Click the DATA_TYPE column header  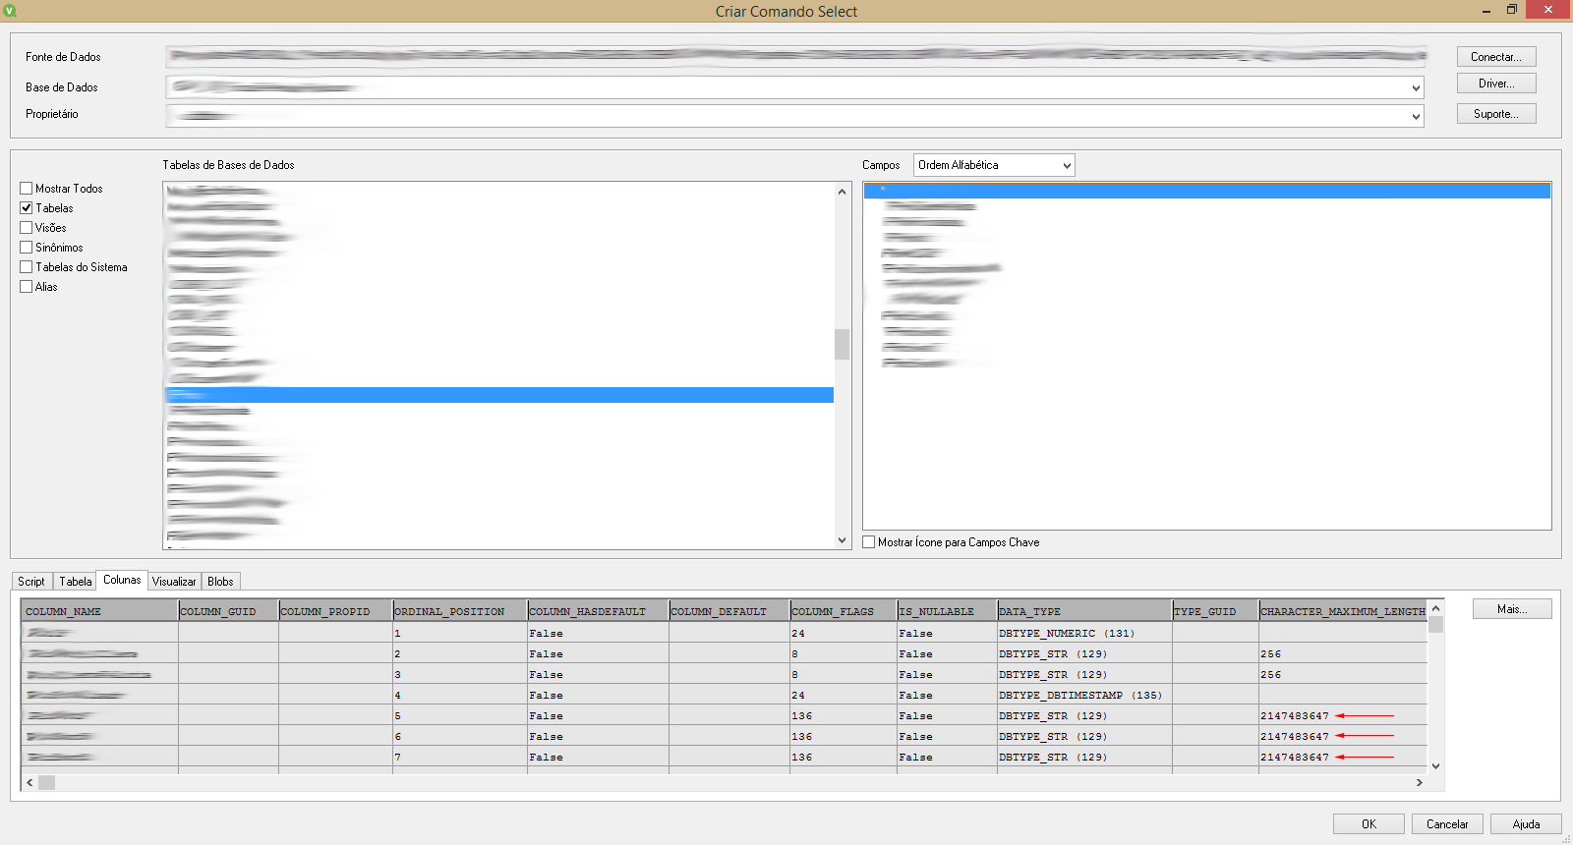[x=1084, y=611]
